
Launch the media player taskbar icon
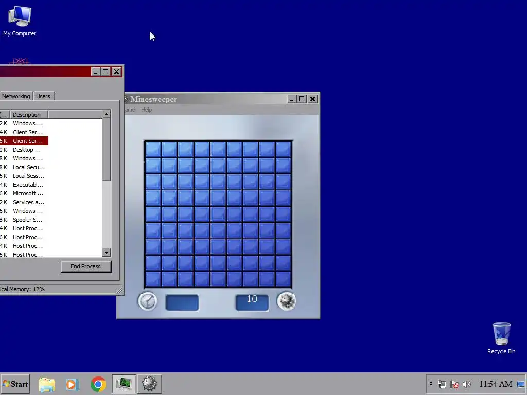coord(72,384)
